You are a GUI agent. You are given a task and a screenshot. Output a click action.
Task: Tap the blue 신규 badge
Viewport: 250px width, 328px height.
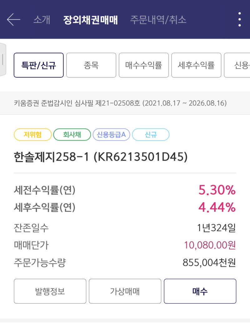pos(151,134)
